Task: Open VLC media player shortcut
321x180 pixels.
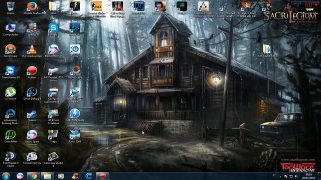Action: (32, 51)
